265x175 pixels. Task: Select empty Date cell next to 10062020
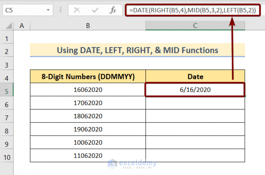[x=195, y=142]
